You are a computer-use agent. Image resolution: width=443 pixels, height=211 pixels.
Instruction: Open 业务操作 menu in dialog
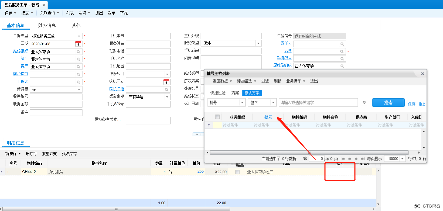tap(296, 81)
